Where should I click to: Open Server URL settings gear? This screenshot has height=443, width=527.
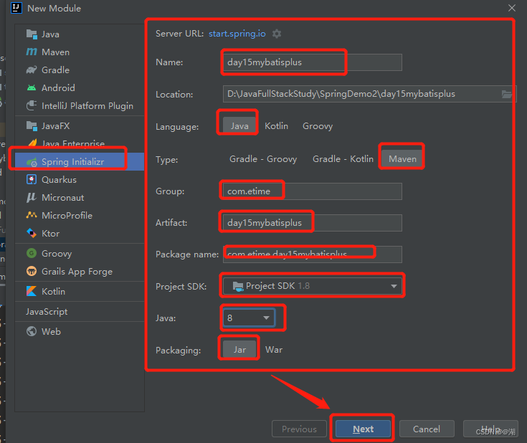click(277, 34)
